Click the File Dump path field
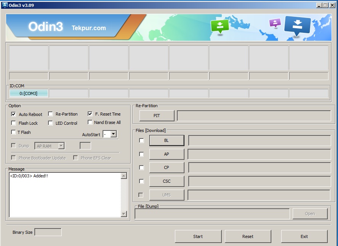338x246 pixels. [x=212, y=214]
